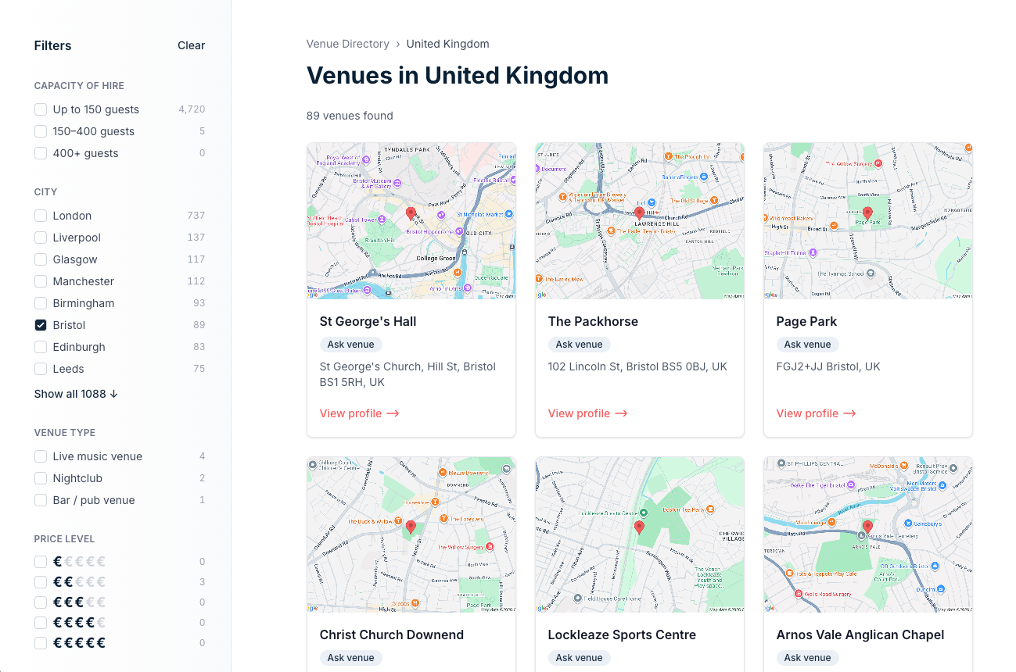Go to Venue Directory breadcrumb
This screenshot has height=672, width=1016.
[x=348, y=44]
